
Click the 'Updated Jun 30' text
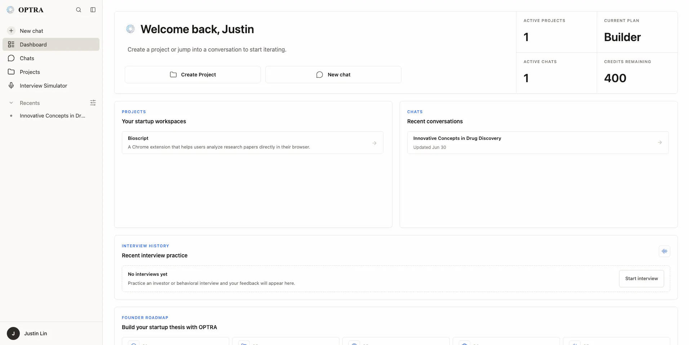(430, 147)
